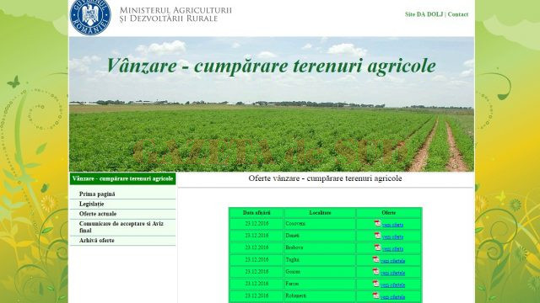The height and width of the screenshot is (303, 540).
Task: Click 'vezi ofertele' link for Țuglui
Action: pos(392,261)
